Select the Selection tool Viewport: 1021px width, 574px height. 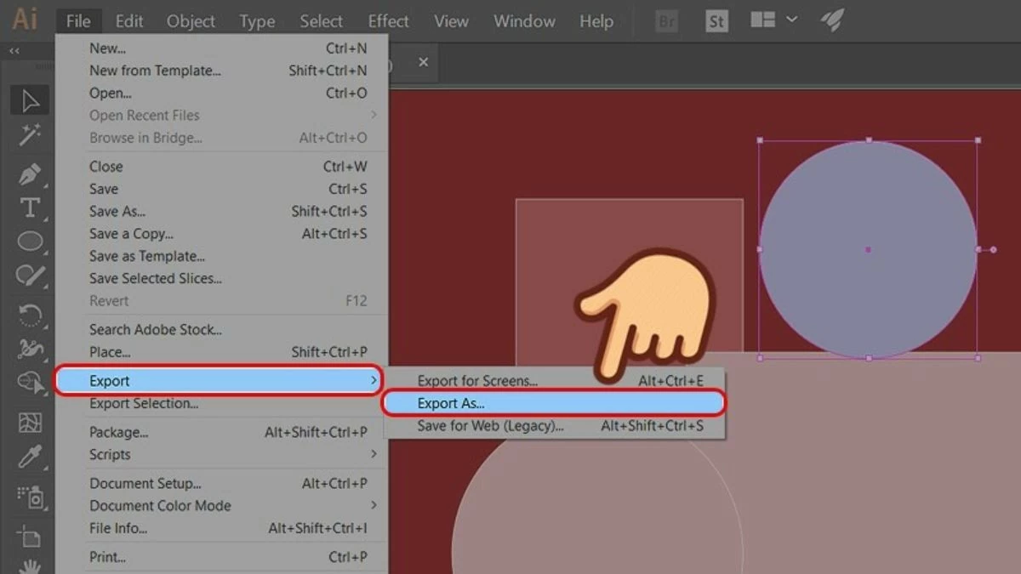(28, 99)
